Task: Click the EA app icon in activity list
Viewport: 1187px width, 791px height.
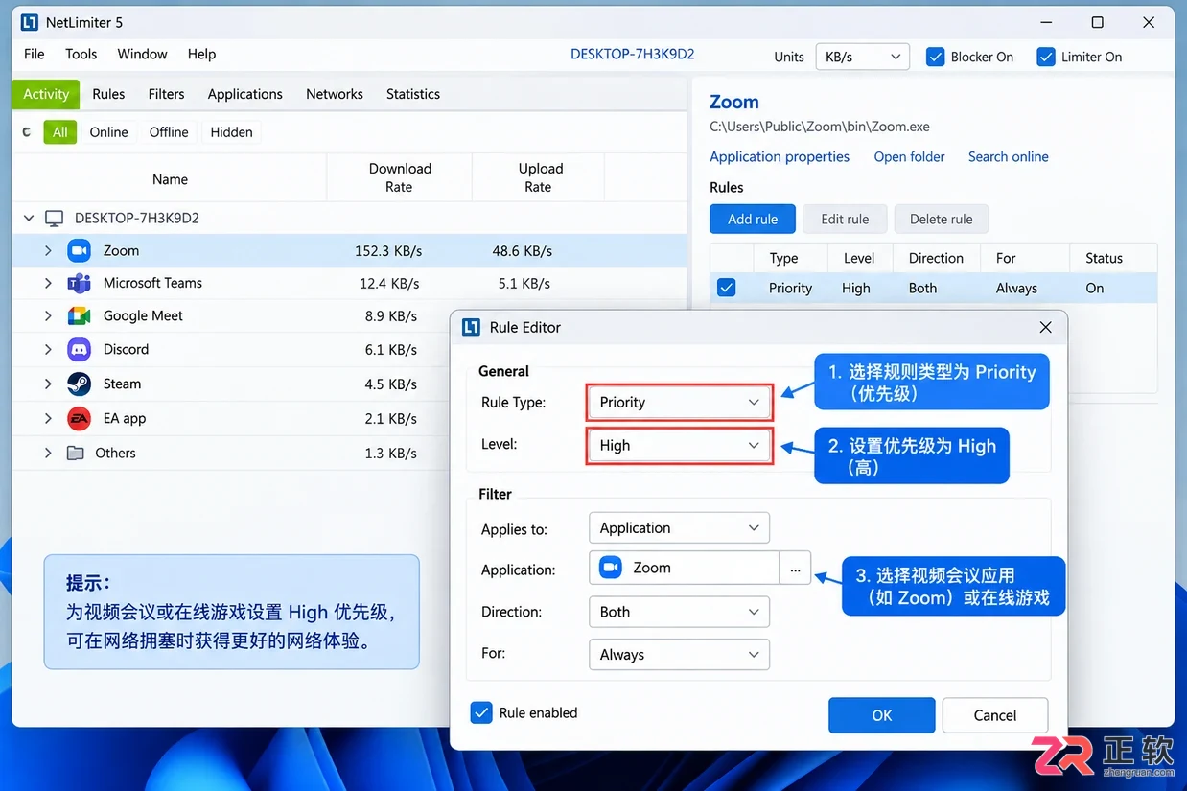Action: [x=79, y=419]
